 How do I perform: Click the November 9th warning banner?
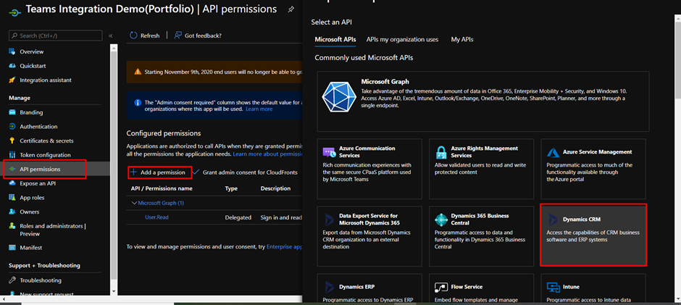(x=214, y=72)
